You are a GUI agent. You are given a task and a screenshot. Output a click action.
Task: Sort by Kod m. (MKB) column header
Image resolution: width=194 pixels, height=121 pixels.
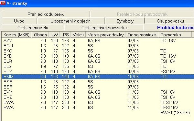pyautogui.click(x=16, y=35)
